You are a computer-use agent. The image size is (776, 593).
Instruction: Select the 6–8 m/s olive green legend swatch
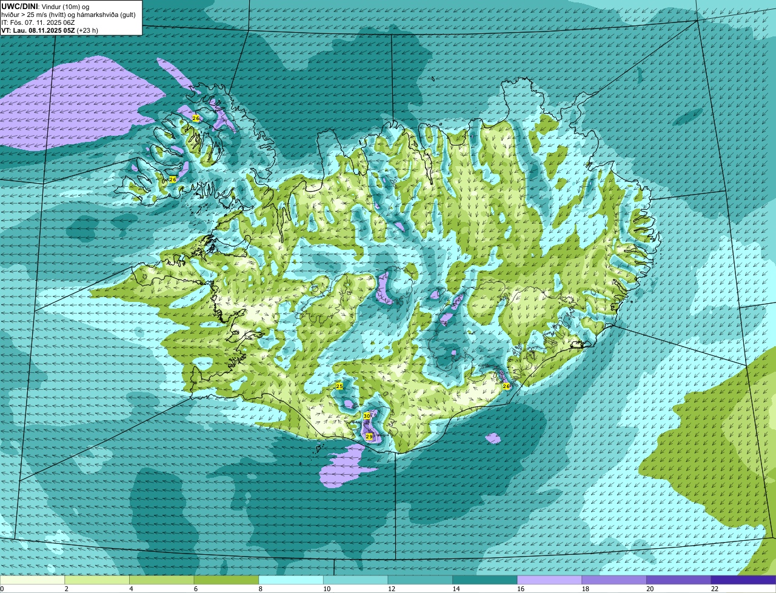coord(226,580)
